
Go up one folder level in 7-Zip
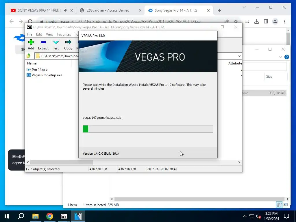(29, 56)
